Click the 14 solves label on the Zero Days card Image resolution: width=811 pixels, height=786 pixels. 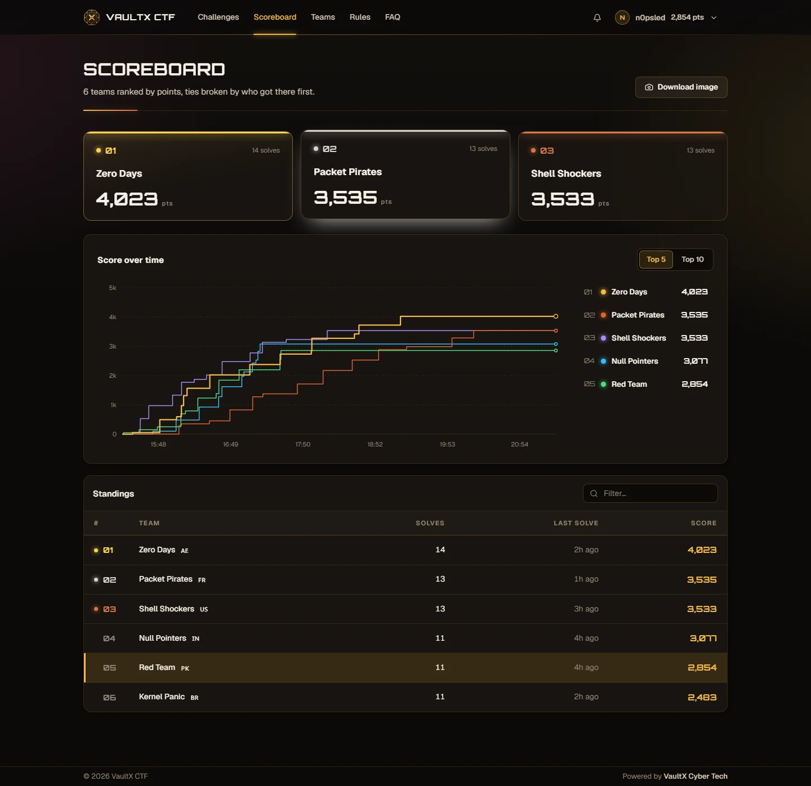[266, 150]
